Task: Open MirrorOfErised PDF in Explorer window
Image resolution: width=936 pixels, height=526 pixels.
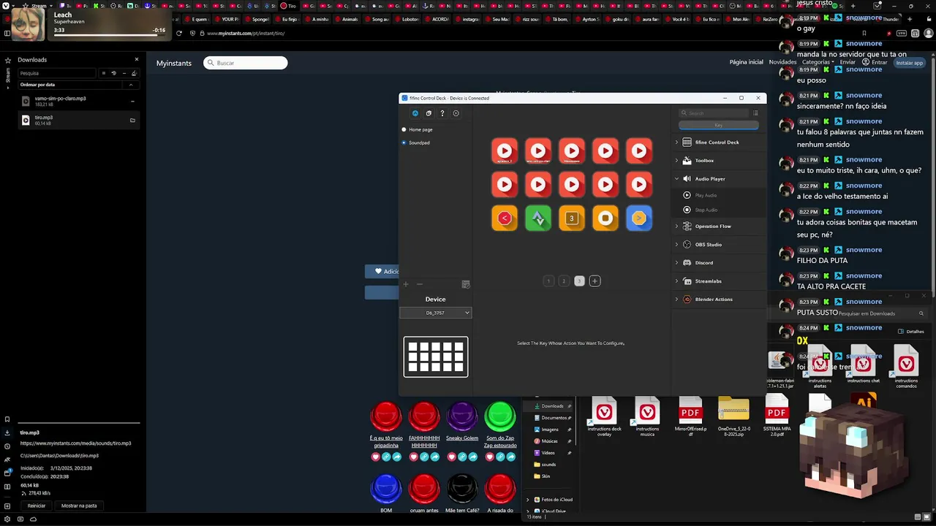Action: coord(690,415)
